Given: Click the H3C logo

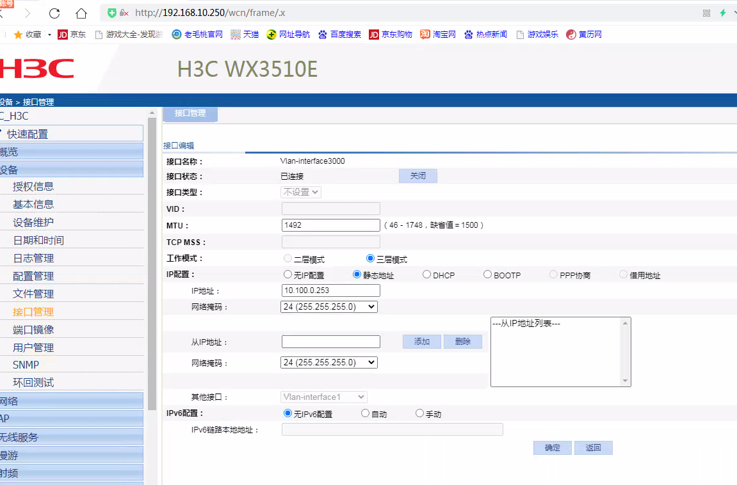Looking at the screenshot, I should [36, 68].
